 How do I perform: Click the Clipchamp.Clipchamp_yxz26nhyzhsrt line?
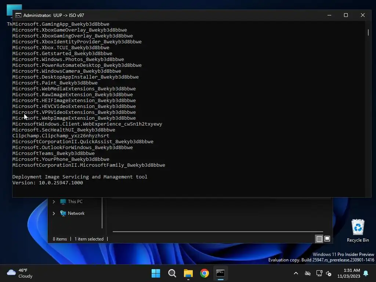[61, 136]
